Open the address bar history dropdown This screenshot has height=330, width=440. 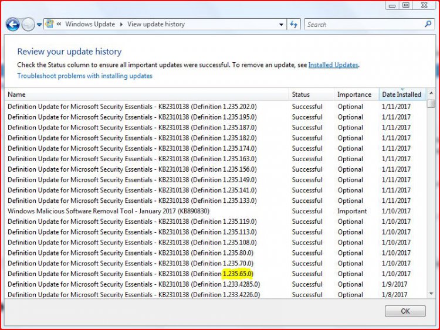tap(281, 25)
